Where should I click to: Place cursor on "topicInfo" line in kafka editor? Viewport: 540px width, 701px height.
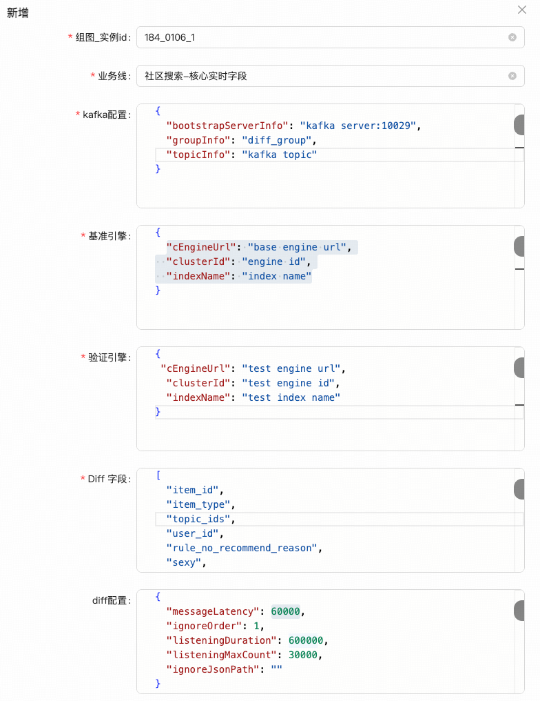pos(339,155)
